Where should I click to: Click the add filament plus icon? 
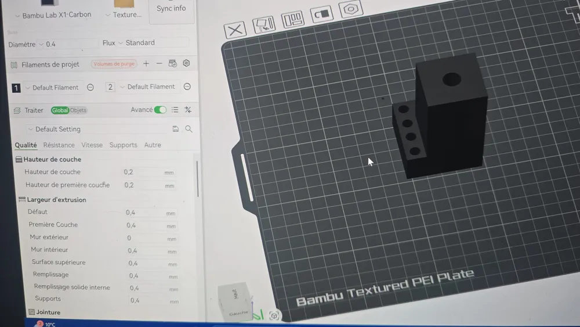[146, 64]
